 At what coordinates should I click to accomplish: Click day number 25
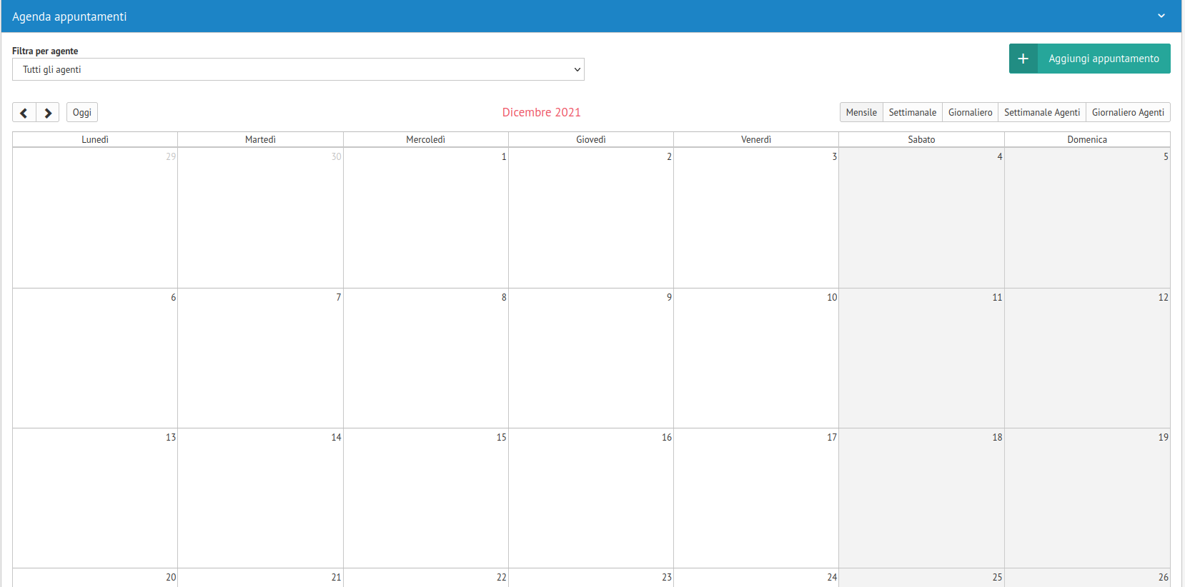click(x=997, y=577)
